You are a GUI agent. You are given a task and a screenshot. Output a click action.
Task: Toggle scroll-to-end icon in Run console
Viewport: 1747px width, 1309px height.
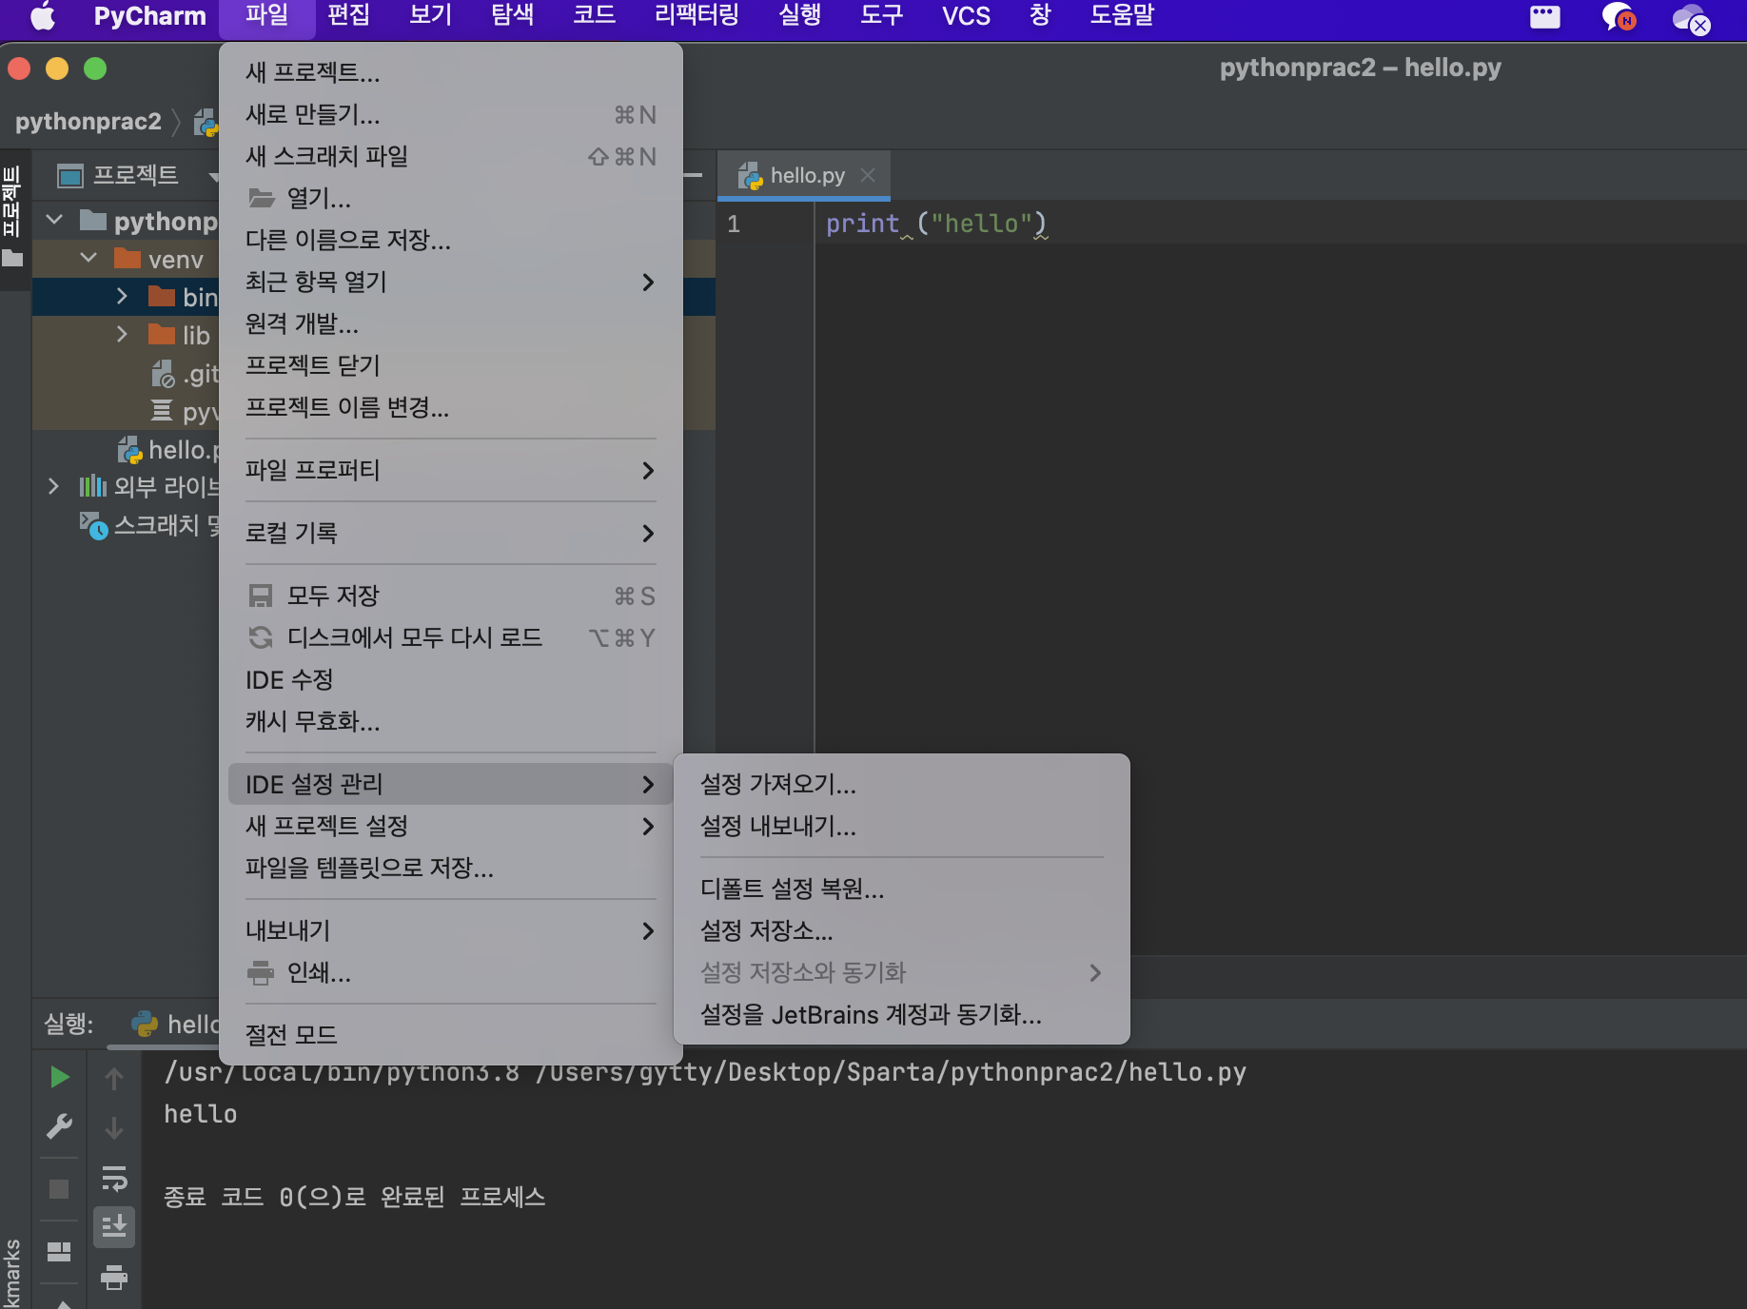114,1226
